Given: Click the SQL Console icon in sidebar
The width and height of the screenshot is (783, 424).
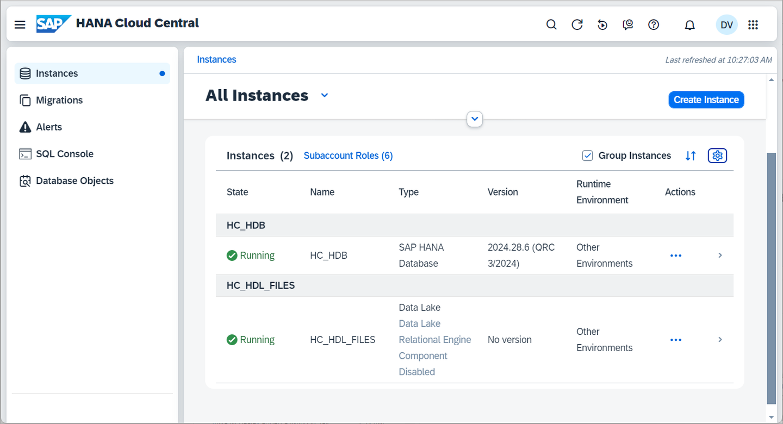Looking at the screenshot, I should click(25, 154).
